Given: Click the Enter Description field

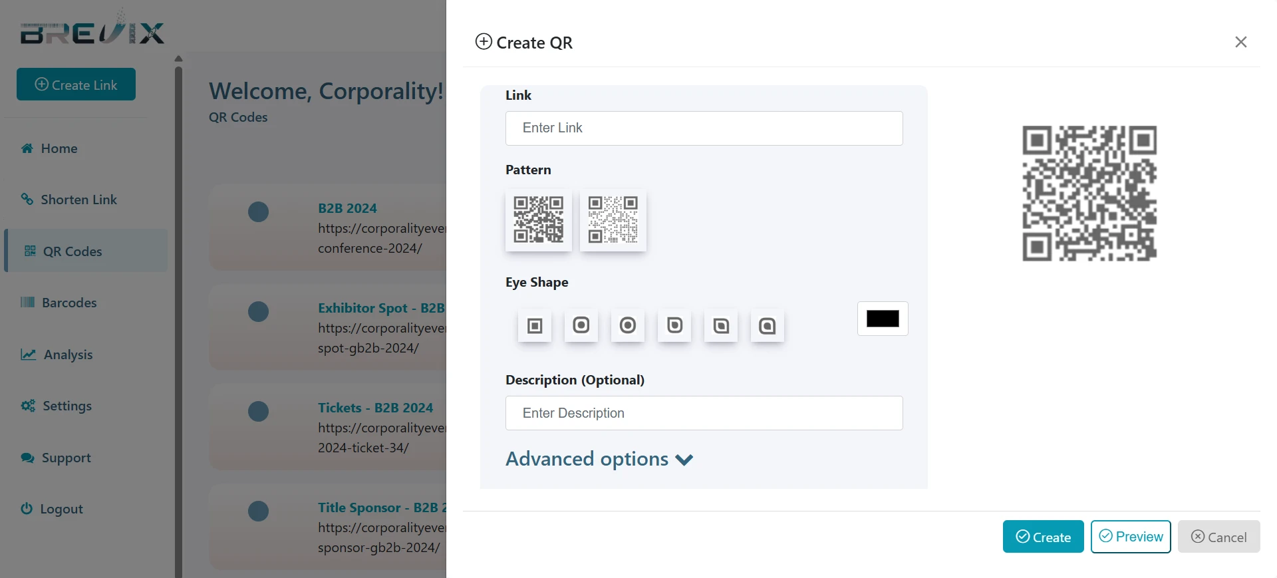Looking at the screenshot, I should tap(704, 413).
